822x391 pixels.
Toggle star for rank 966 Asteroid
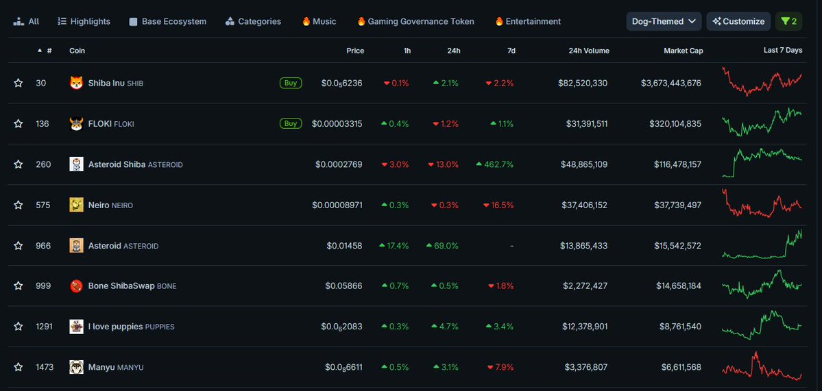(19, 245)
